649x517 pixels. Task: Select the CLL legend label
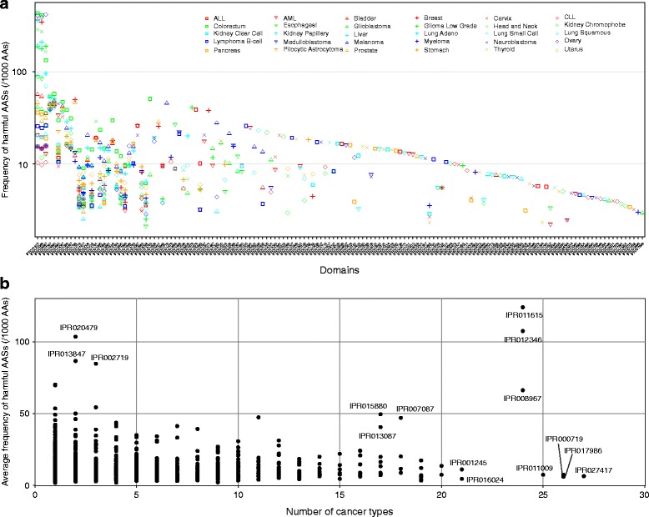tap(570, 17)
